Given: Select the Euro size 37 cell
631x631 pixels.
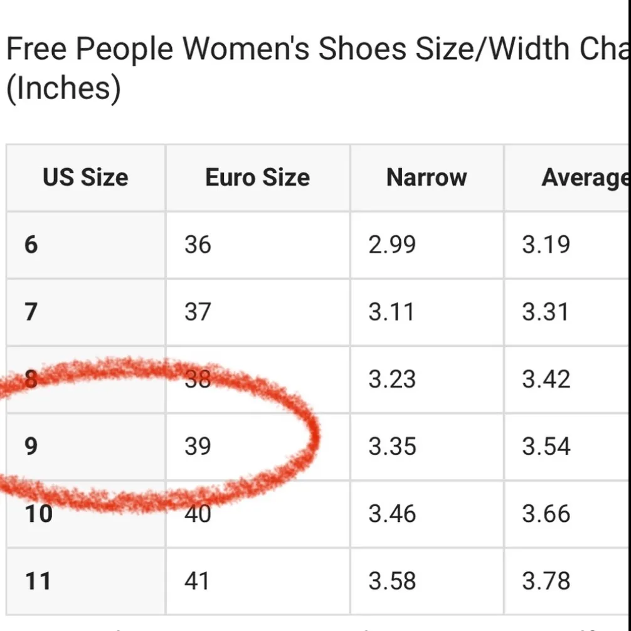Looking at the screenshot, I should click(x=198, y=312).
